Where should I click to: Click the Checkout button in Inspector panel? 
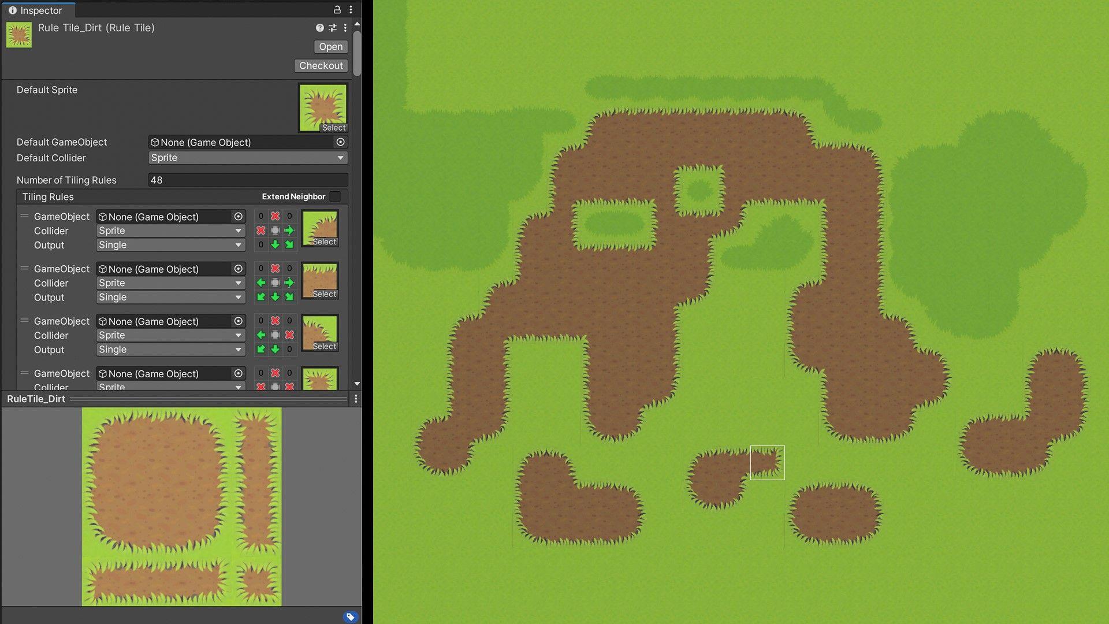(x=321, y=65)
